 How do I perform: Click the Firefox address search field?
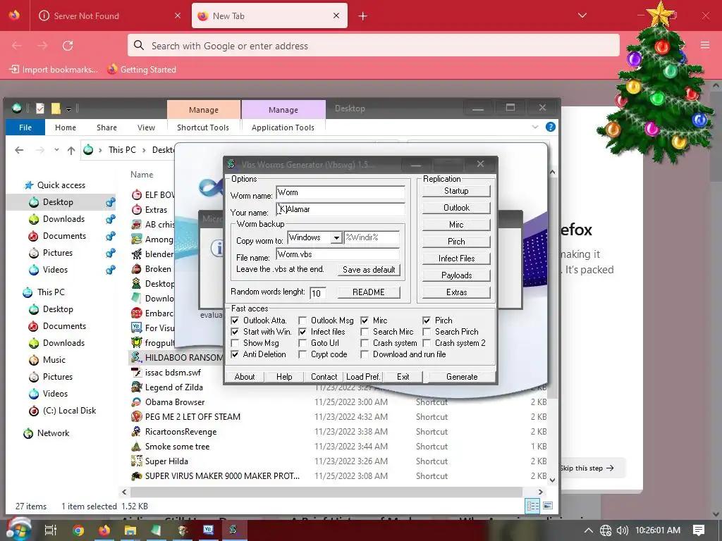click(374, 46)
